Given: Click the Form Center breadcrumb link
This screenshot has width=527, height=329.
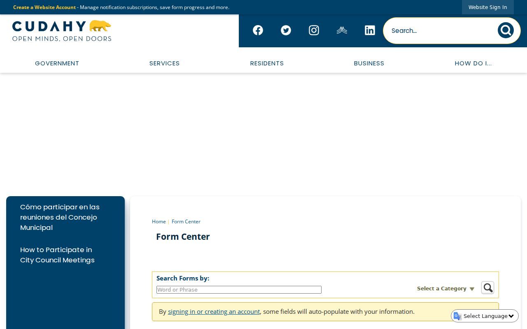Looking at the screenshot, I should 186,222.
